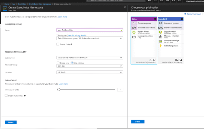Click the Message retention icon in Basic card
The height and width of the screenshot is (129, 204).
(134, 37)
